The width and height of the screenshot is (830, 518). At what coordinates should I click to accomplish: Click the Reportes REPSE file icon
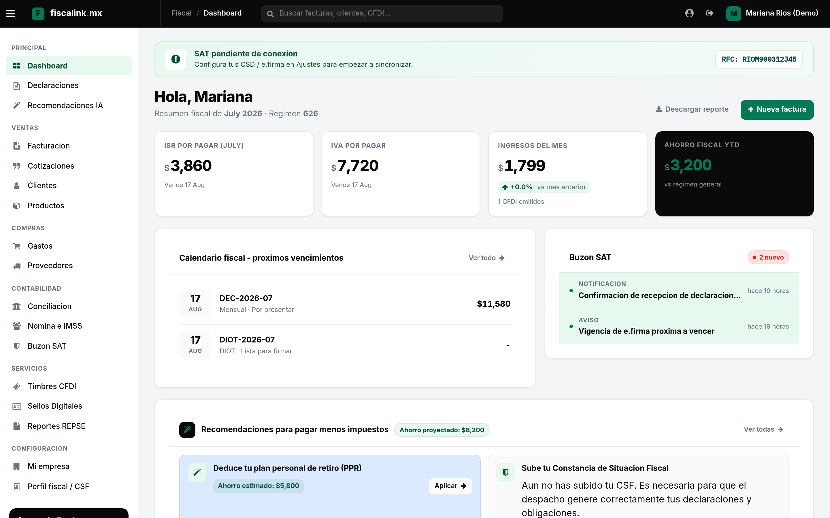point(16,426)
